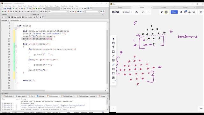This screenshot has height=115, width=204.
Task: Collapse the fold marker at line 19
Action: (x=16, y=62)
